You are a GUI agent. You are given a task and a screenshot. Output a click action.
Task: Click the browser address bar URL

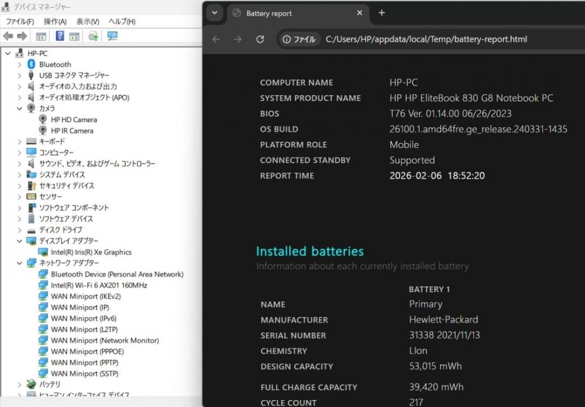tap(426, 39)
